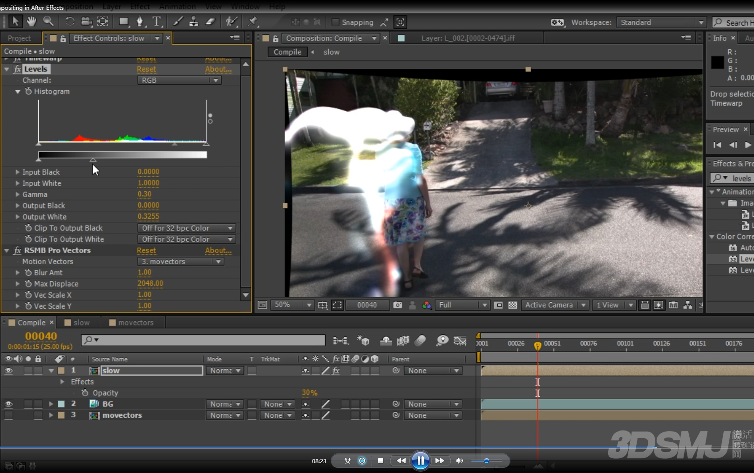Select the Roto Brush tool

[231, 21]
